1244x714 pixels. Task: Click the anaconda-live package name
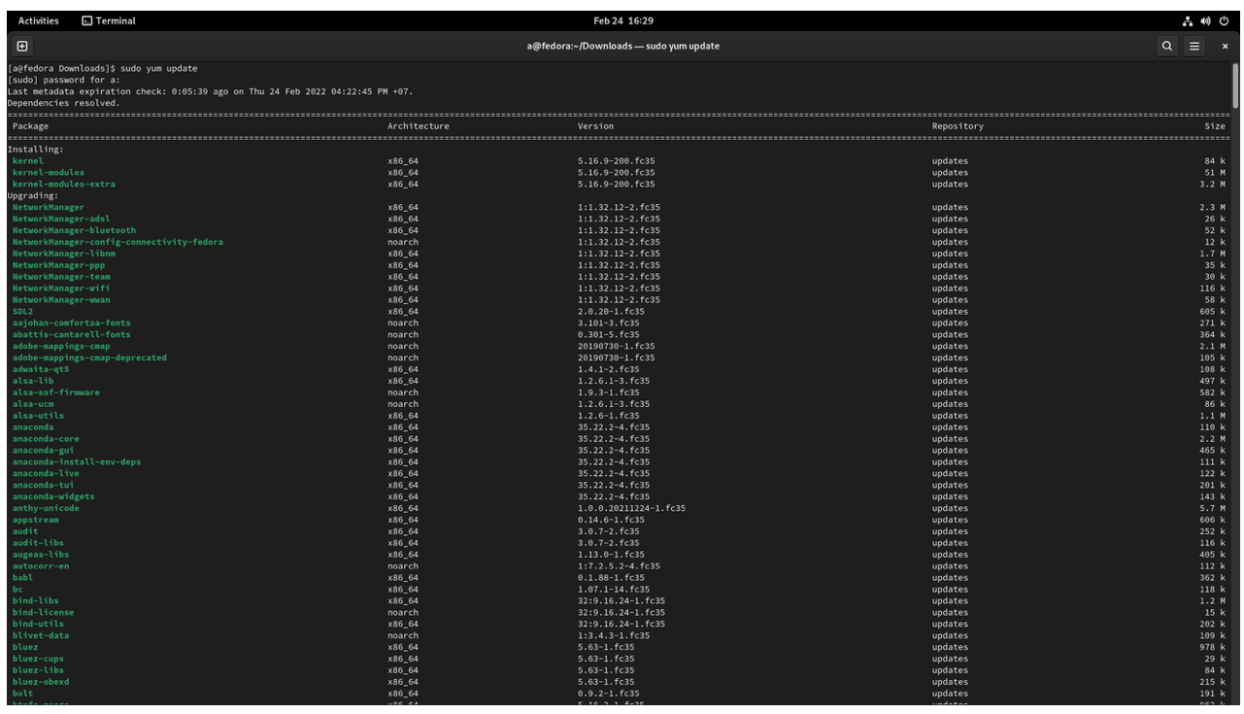point(46,473)
